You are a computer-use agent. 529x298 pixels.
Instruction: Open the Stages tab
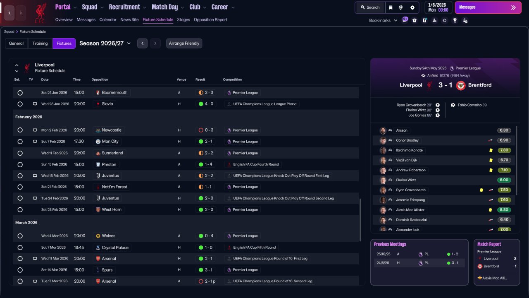click(183, 20)
